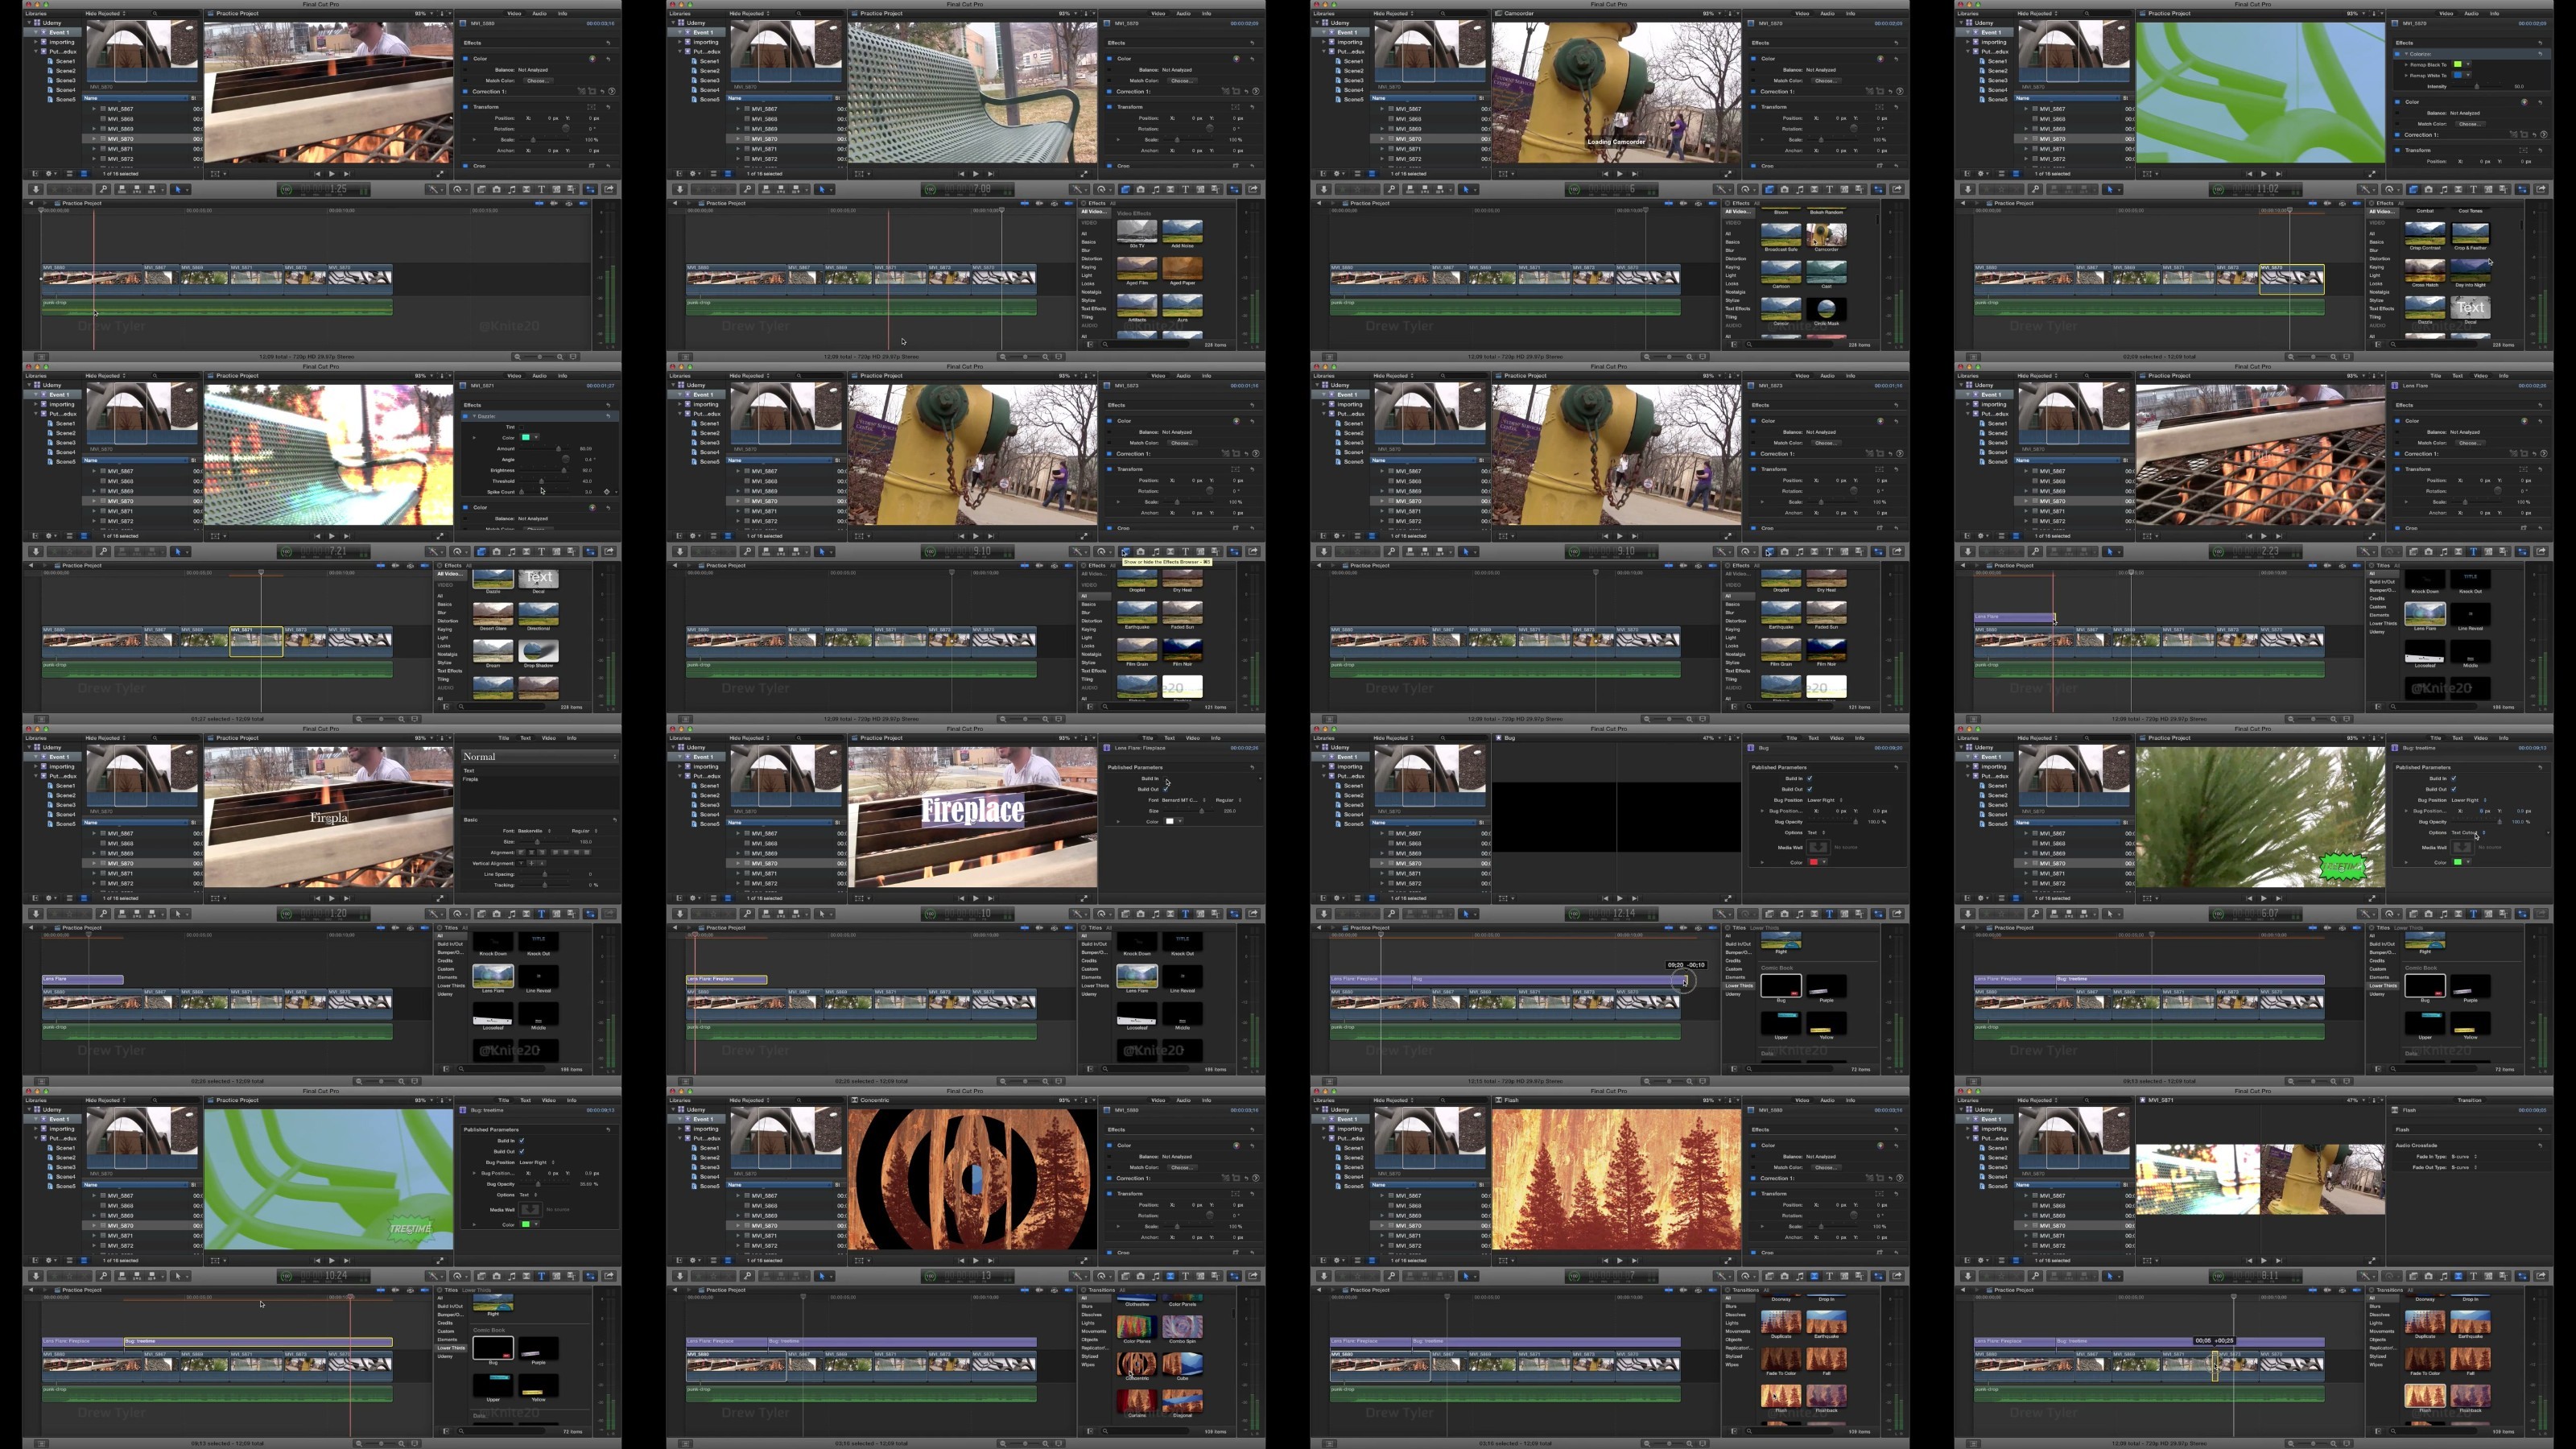Select the Cube transition thumbnail

click(x=1182, y=1364)
